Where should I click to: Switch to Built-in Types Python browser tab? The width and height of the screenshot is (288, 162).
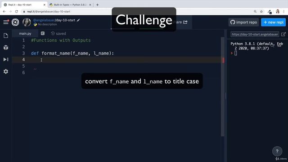tap(70, 5)
